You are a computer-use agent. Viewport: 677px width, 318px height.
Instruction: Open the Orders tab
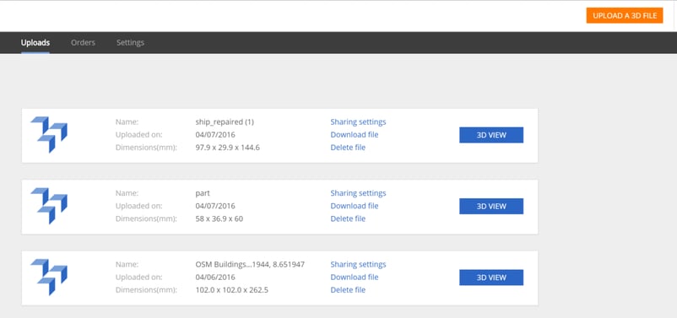[83, 43]
